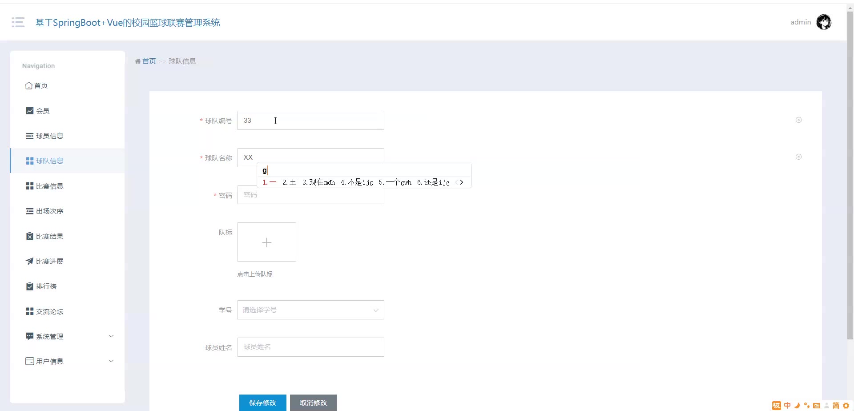Viewport: 854px width, 411px height.
Task: Click the home icon in breadcrumb
Action: tap(138, 61)
